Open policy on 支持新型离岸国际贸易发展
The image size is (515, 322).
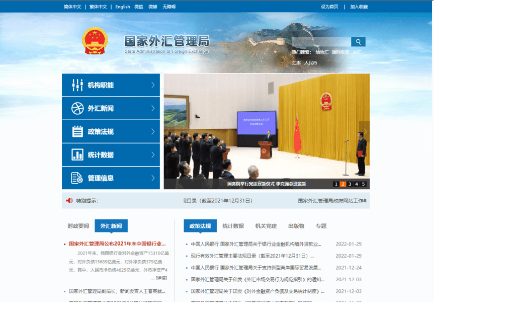point(256,268)
